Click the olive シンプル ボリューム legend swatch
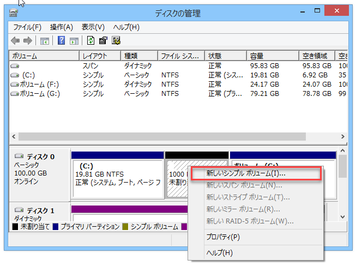The height and width of the screenshot is (266, 356). (125, 227)
